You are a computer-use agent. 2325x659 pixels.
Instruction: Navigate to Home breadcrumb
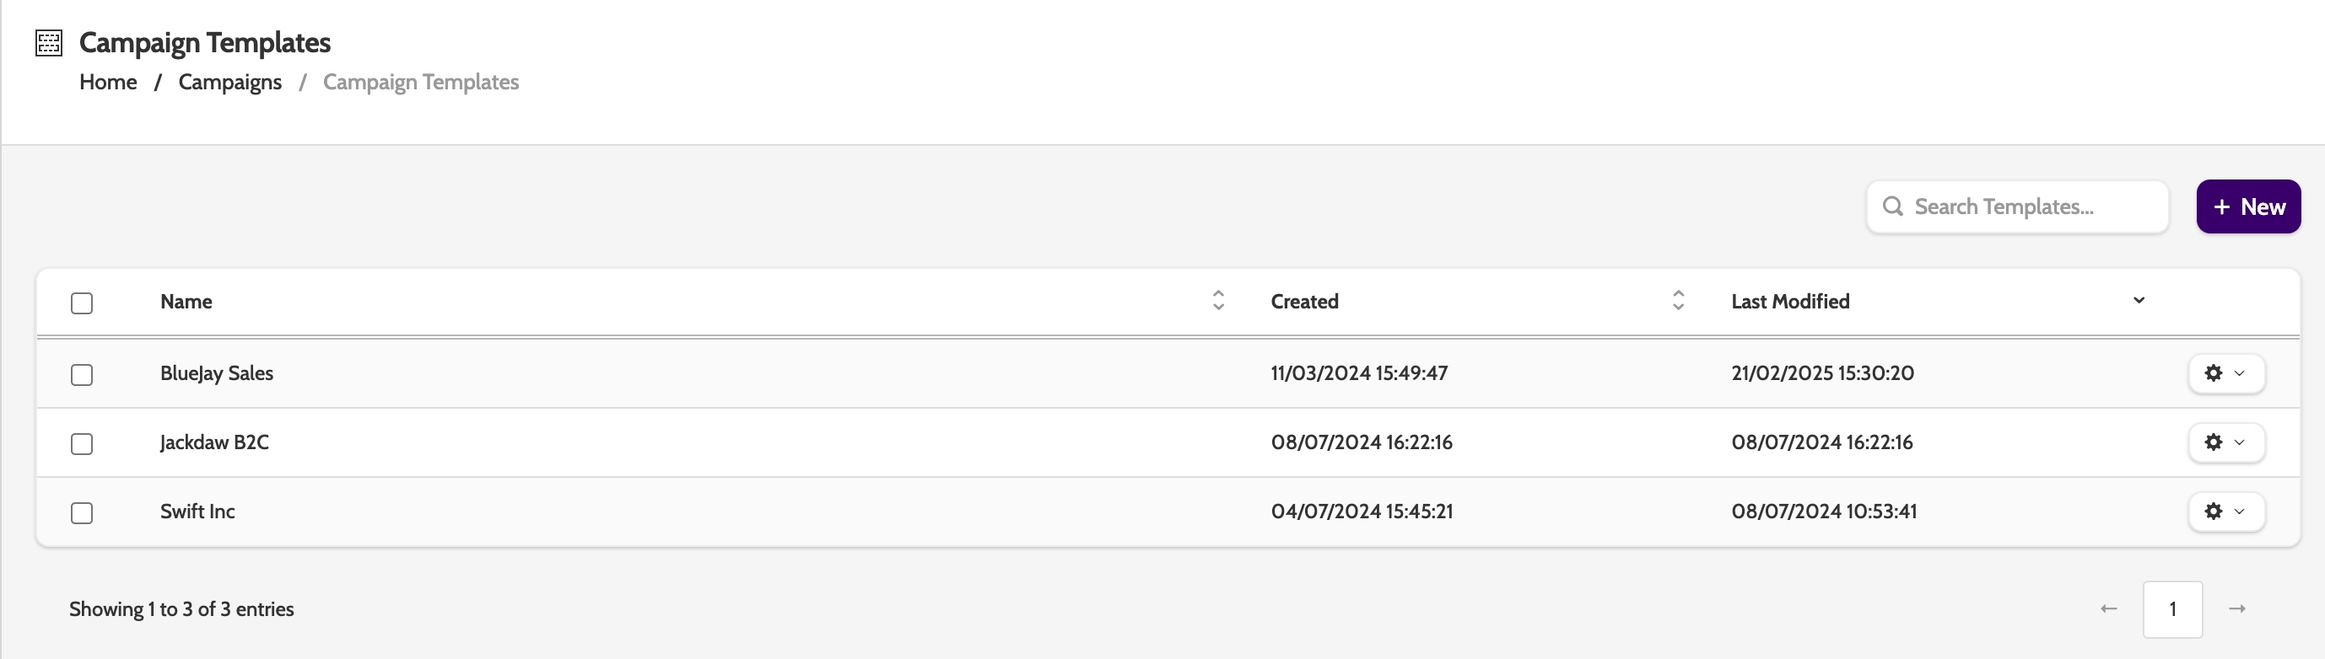coord(108,82)
